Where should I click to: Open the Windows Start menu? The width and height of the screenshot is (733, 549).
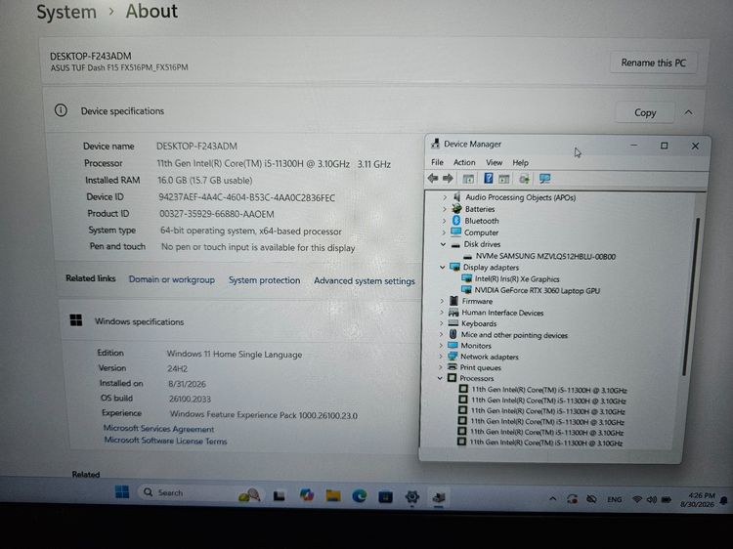(122, 491)
